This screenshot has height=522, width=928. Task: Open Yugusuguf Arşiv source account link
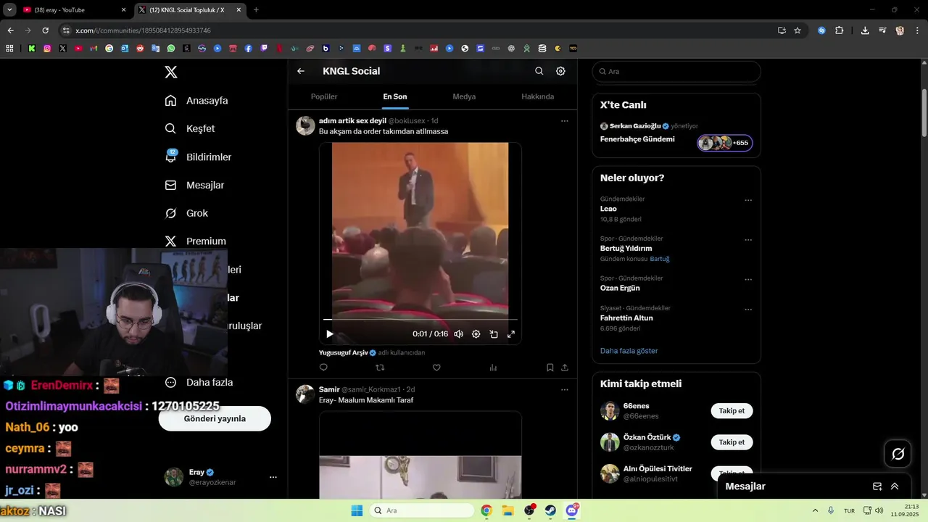click(x=344, y=352)
